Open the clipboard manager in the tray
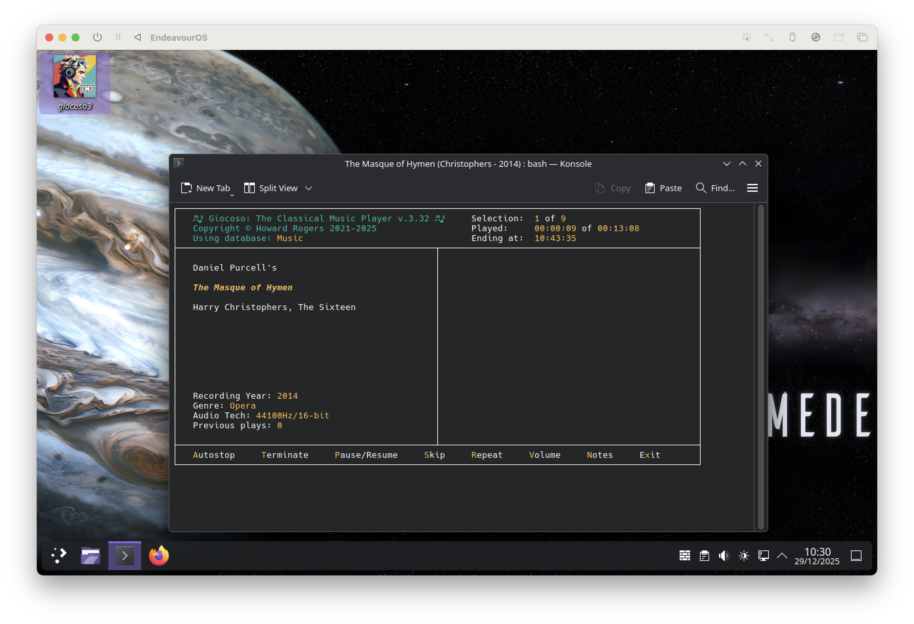Viewport: 914px width, 624px height. [704, 556]
